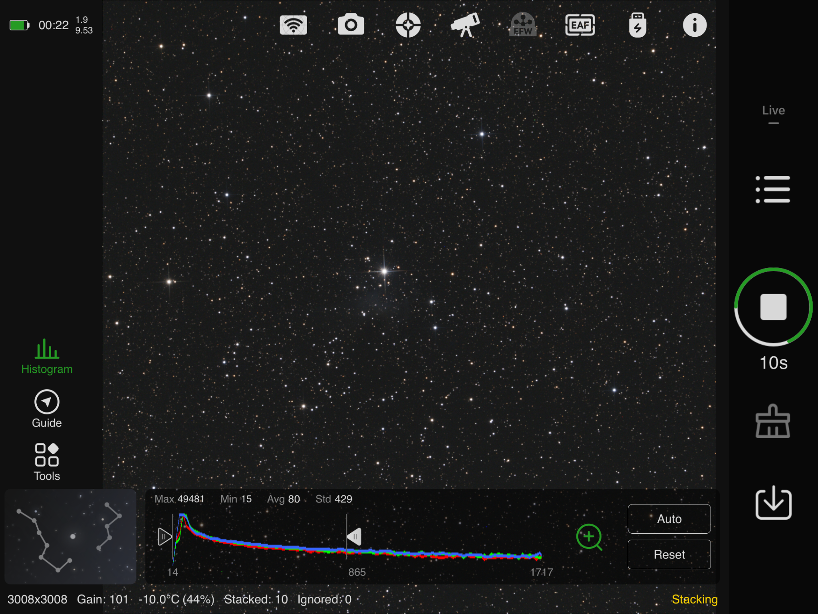Viewport: 818px width, 614px height.
Task: Click the 'Max 49481' histogram statistic
Action: pos(179,499)
